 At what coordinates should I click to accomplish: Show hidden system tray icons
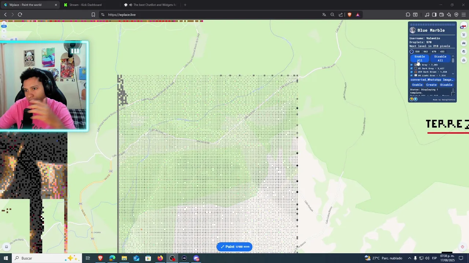coord(410,258)
